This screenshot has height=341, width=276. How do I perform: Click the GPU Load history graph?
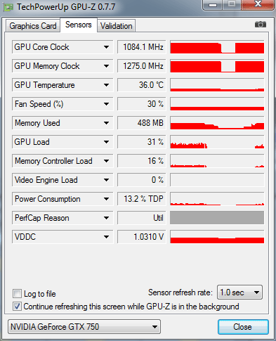(217, 142)
